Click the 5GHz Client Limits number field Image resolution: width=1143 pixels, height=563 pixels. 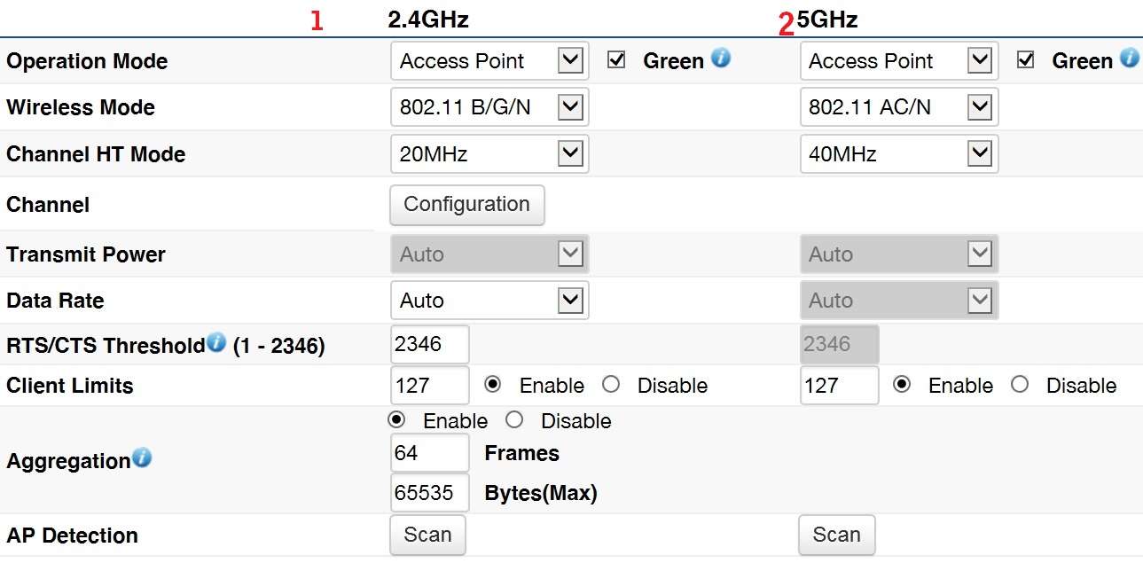pos(838,386)
